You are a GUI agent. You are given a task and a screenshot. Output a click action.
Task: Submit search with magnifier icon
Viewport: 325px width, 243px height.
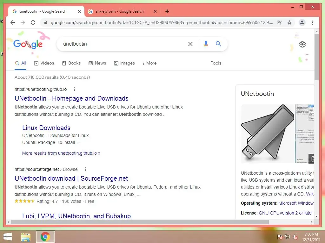tap(218, 44)
